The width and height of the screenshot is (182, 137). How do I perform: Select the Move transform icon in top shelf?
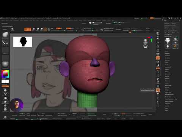point(33,29)
